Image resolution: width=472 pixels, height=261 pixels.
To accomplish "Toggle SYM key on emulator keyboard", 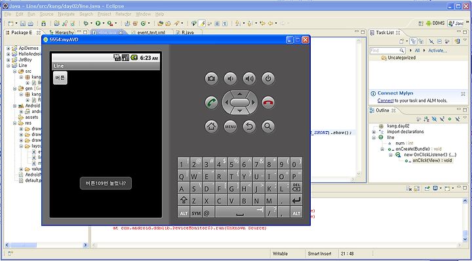I will click(x=196, y=212).
